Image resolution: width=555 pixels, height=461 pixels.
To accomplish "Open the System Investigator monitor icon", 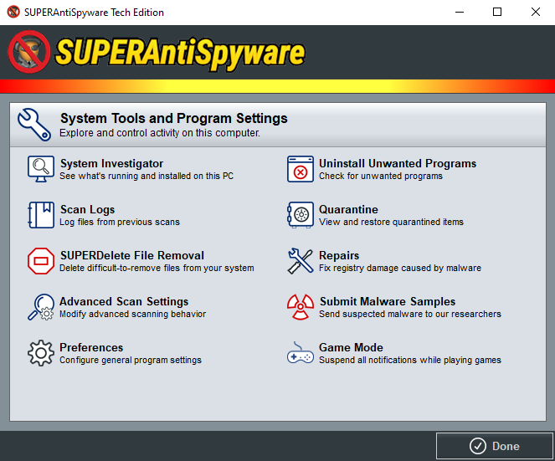I will (41, 169).
